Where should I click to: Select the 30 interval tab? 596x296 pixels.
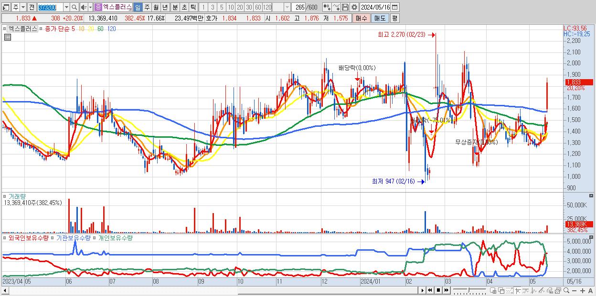pyautogui.click(x=249, y=7)
